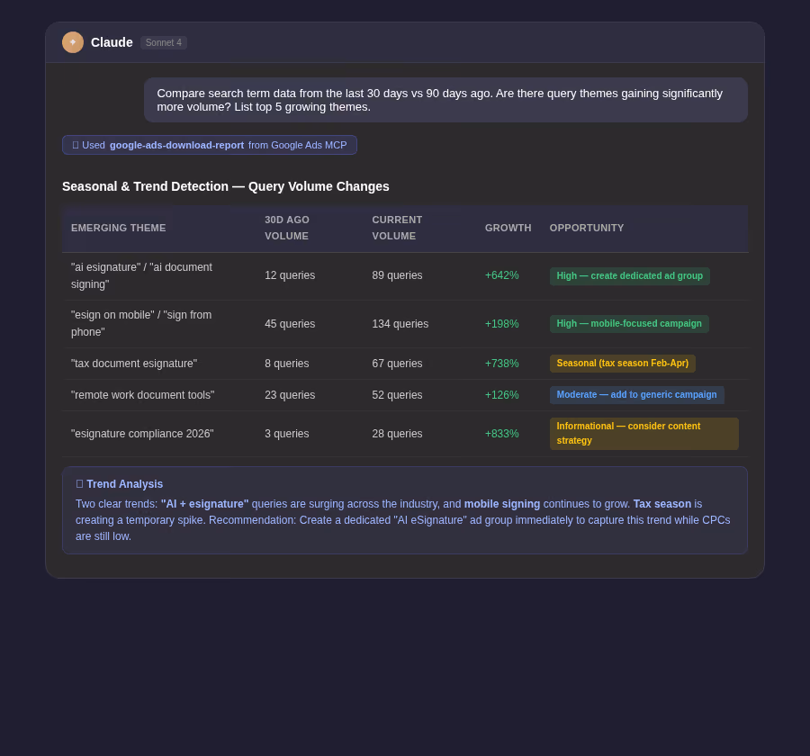Click Moderate — add to generic campaign badge
Screen dimensions: 810x756
click(636, 395)
